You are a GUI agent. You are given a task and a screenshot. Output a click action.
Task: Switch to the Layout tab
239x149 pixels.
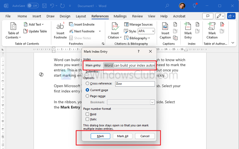[x=81, y=16]
